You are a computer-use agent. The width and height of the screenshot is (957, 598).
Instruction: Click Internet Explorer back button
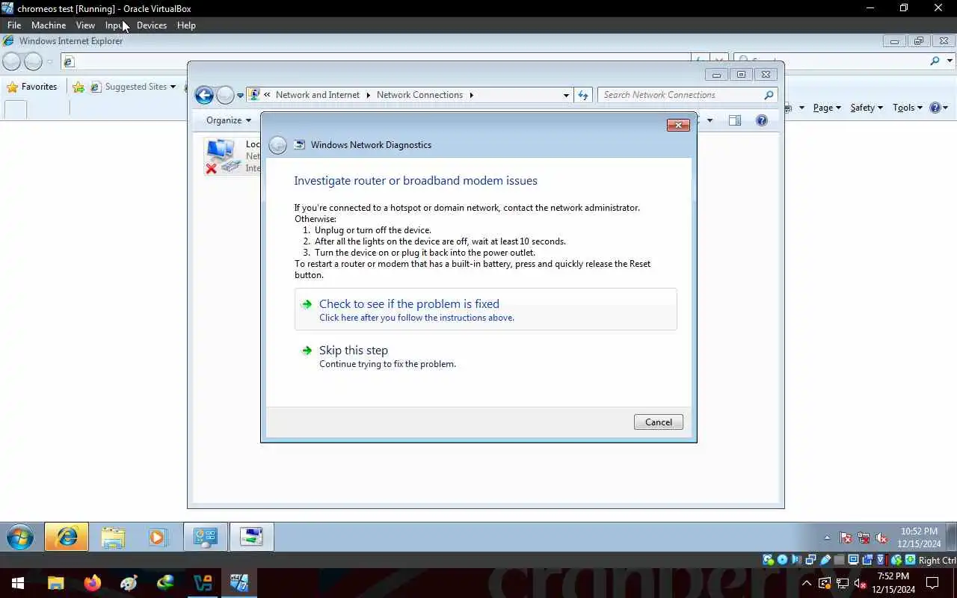[12, 61]
